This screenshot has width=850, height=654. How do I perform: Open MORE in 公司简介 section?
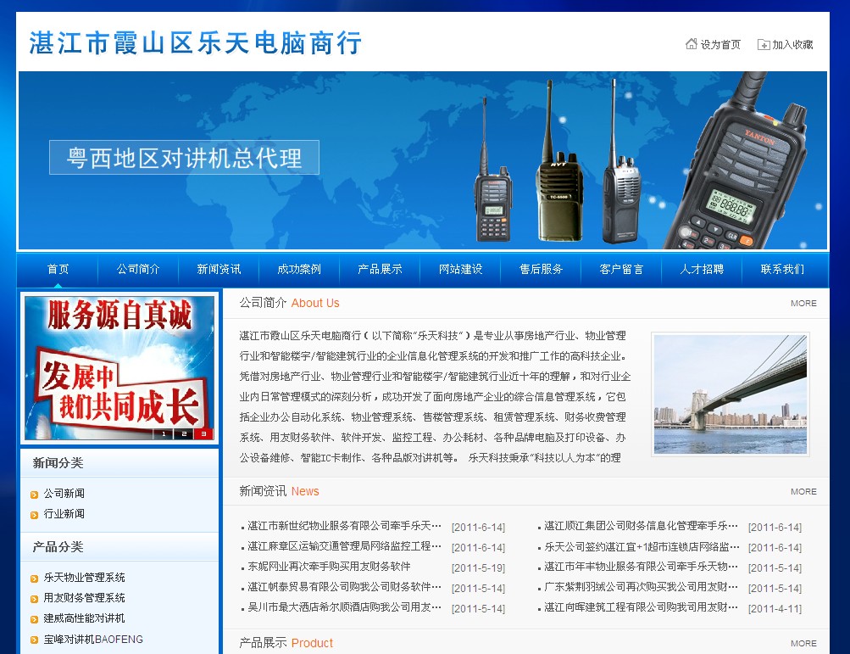click(803, 303)
